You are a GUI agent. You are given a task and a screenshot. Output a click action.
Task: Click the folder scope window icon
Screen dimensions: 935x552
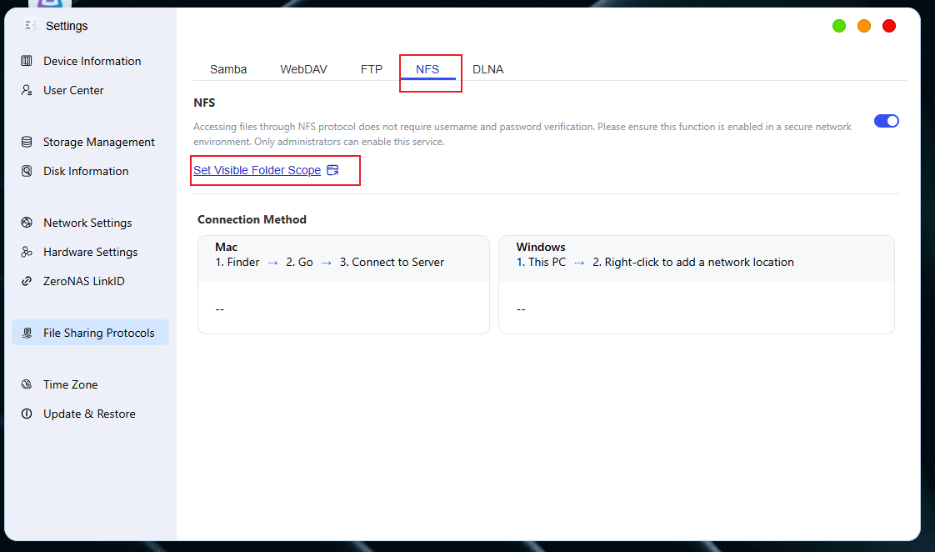pos(332,170)
